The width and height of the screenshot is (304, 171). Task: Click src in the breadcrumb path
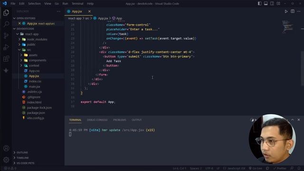pyautogui.click(x=87, y=18)
